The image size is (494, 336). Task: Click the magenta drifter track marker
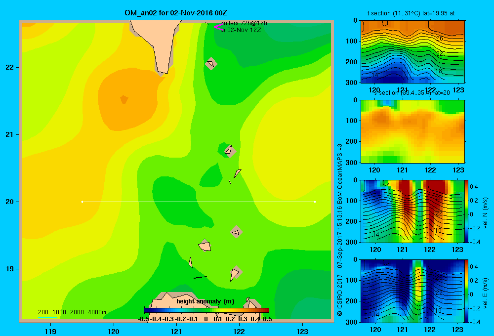coord(218,27)
